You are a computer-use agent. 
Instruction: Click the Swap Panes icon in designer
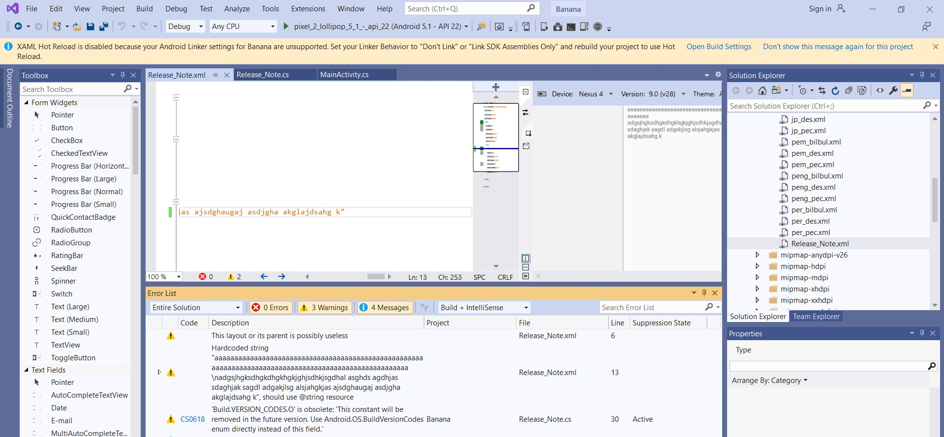tap(525, 113)
